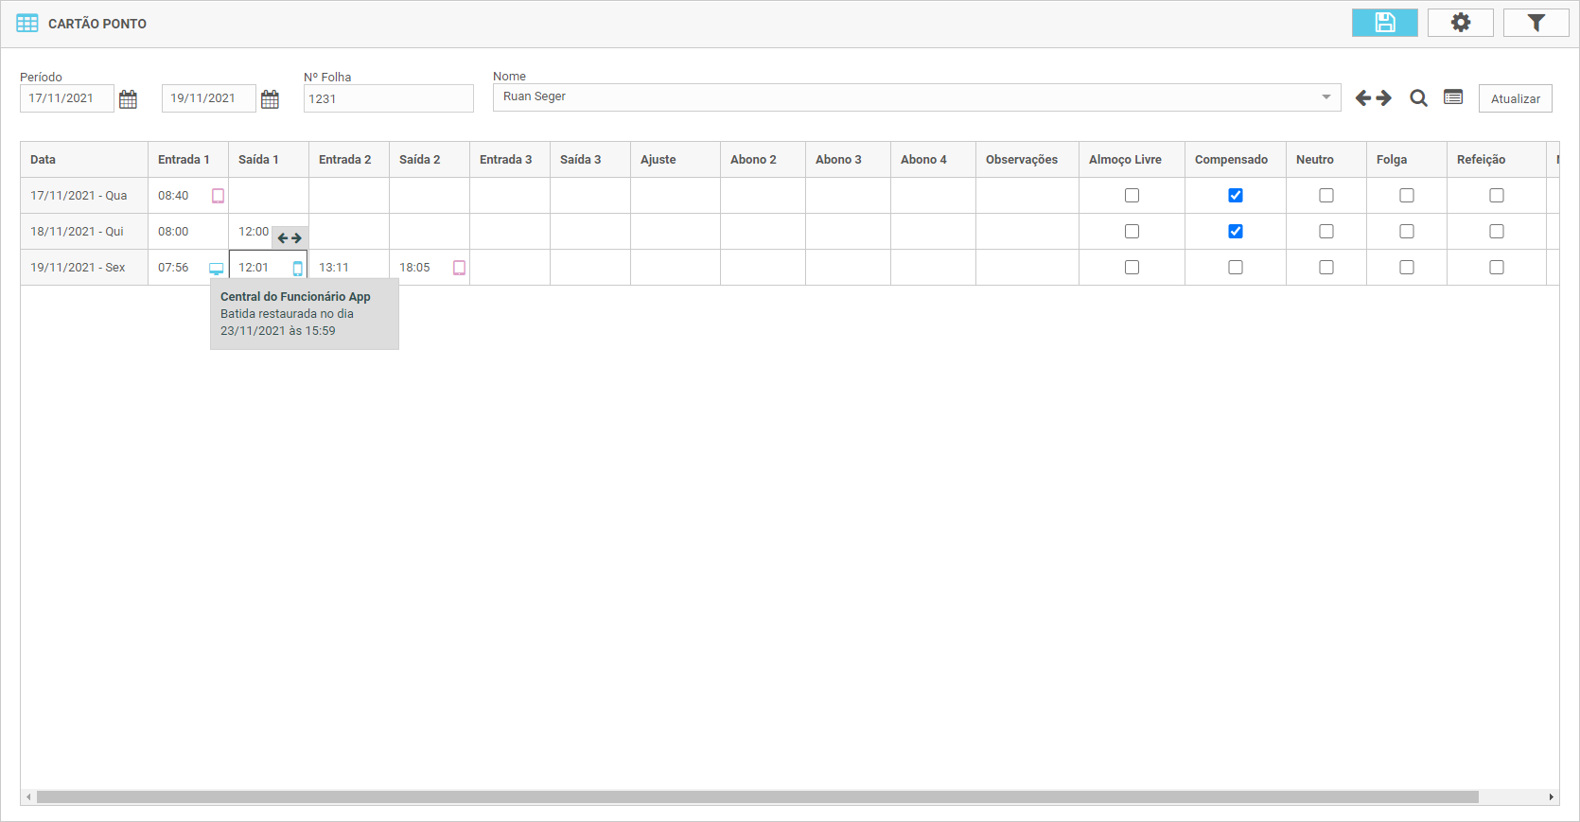The width and height of the screenshot is (1580, 822).
Task: Click the magnifying glass search icon
Action: click(1418, 98)
